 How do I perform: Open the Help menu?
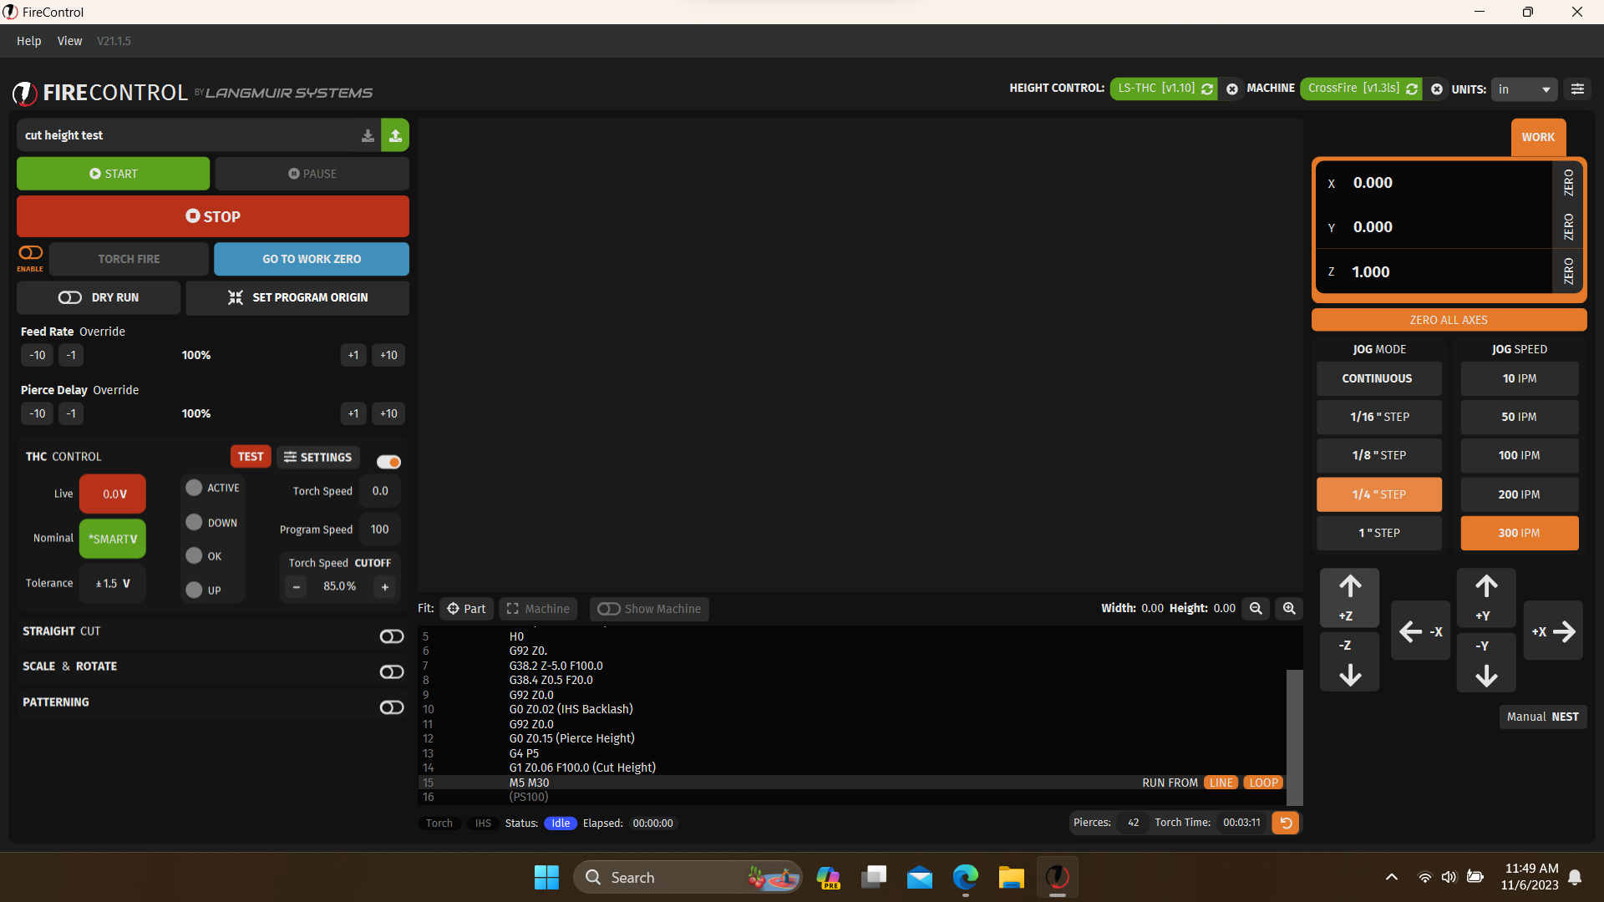pos(28,41)
